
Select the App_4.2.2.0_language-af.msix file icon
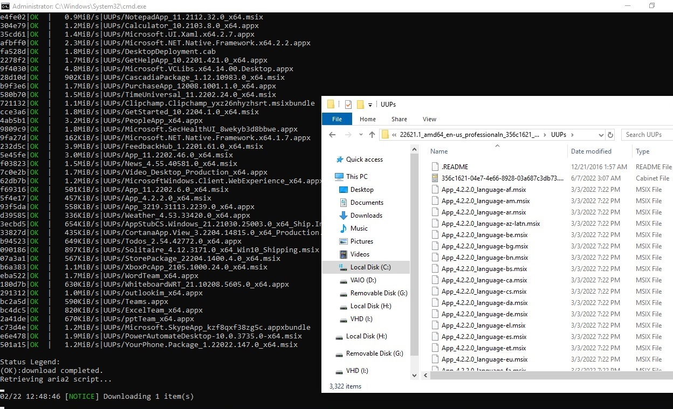tap(436, 190)
